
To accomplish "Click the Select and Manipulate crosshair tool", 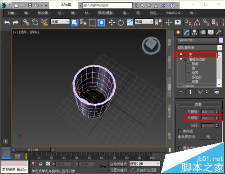I will click(x=169, y=22).
